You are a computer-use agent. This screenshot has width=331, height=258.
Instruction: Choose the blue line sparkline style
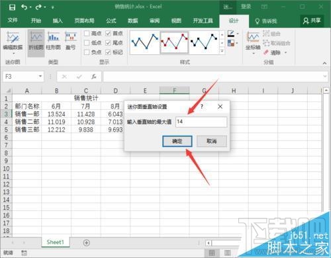pyautogui.click(x=145, y=42)
